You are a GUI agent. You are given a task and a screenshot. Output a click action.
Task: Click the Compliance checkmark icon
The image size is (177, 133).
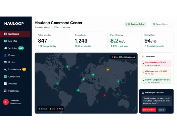tap(5, 77)
